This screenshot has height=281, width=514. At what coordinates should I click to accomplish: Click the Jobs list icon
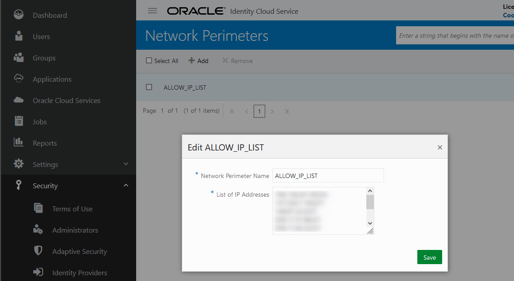click(19, 121)
